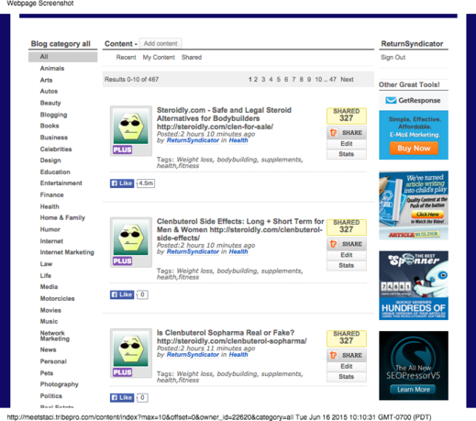476x421 pixels.
Task: Open the Article Builder ad banner
Action: point(414,205)
